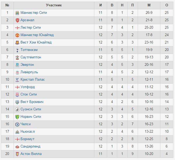Click the Norwich City crest icon
The height and width of the screenshot is (160, 175).
pos(17,117)
